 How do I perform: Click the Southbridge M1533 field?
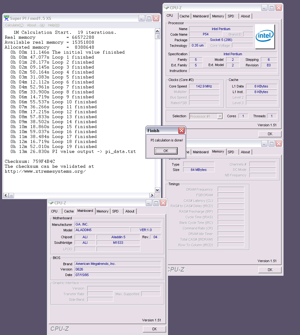(x=118, y=243)
